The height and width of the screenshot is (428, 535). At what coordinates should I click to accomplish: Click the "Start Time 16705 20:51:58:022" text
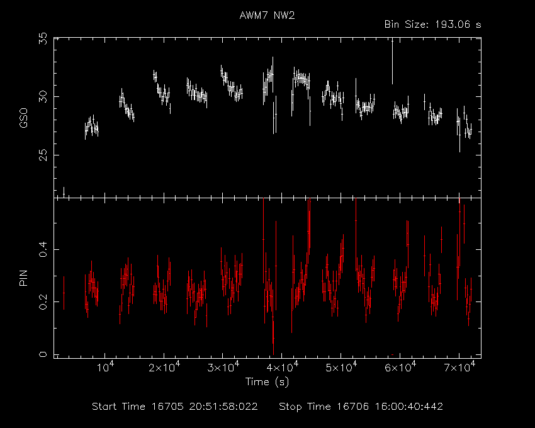175,407
